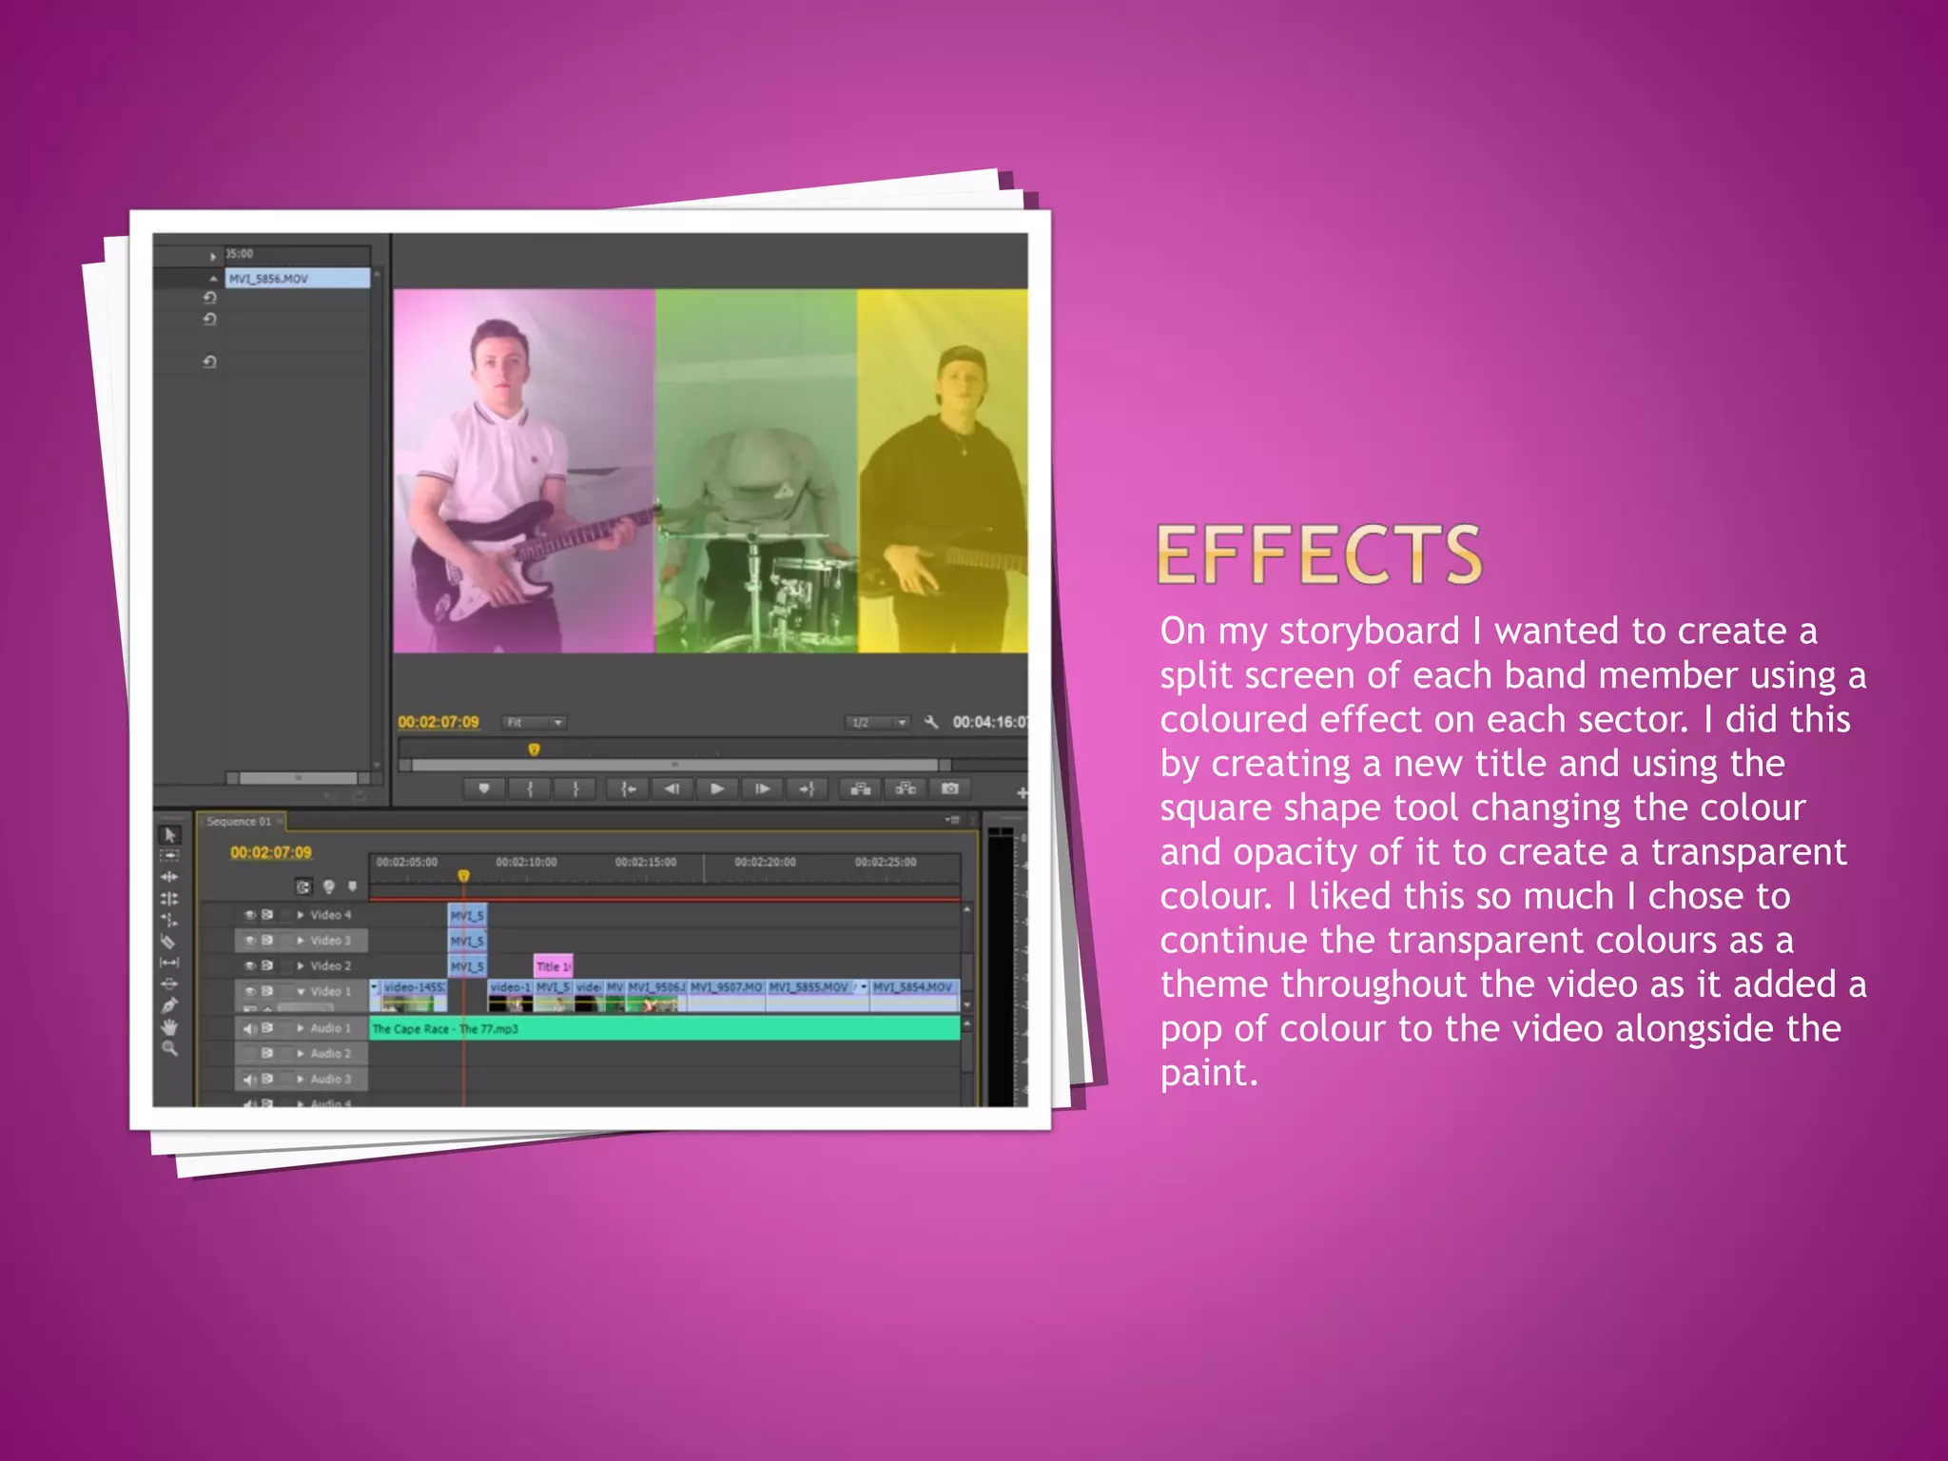Open the 1/2 playback resolution dropdown

click(878, 723)
